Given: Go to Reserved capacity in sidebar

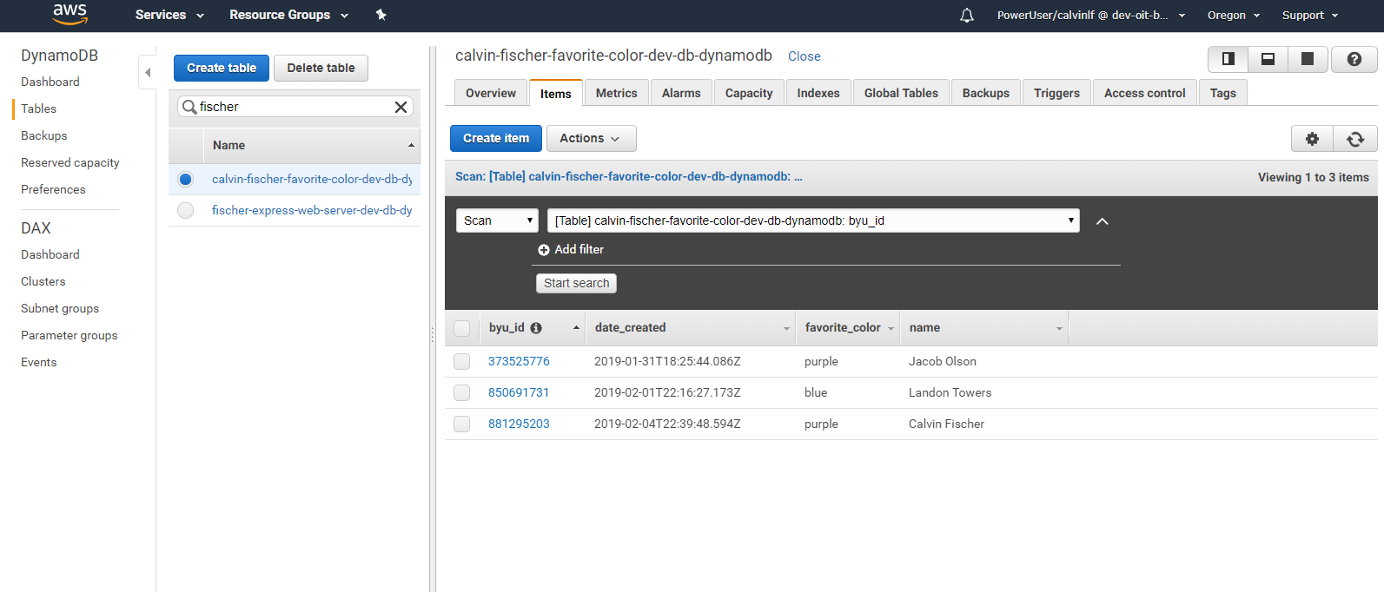Looking at the screenshot, I should click(x=70, y=162).
